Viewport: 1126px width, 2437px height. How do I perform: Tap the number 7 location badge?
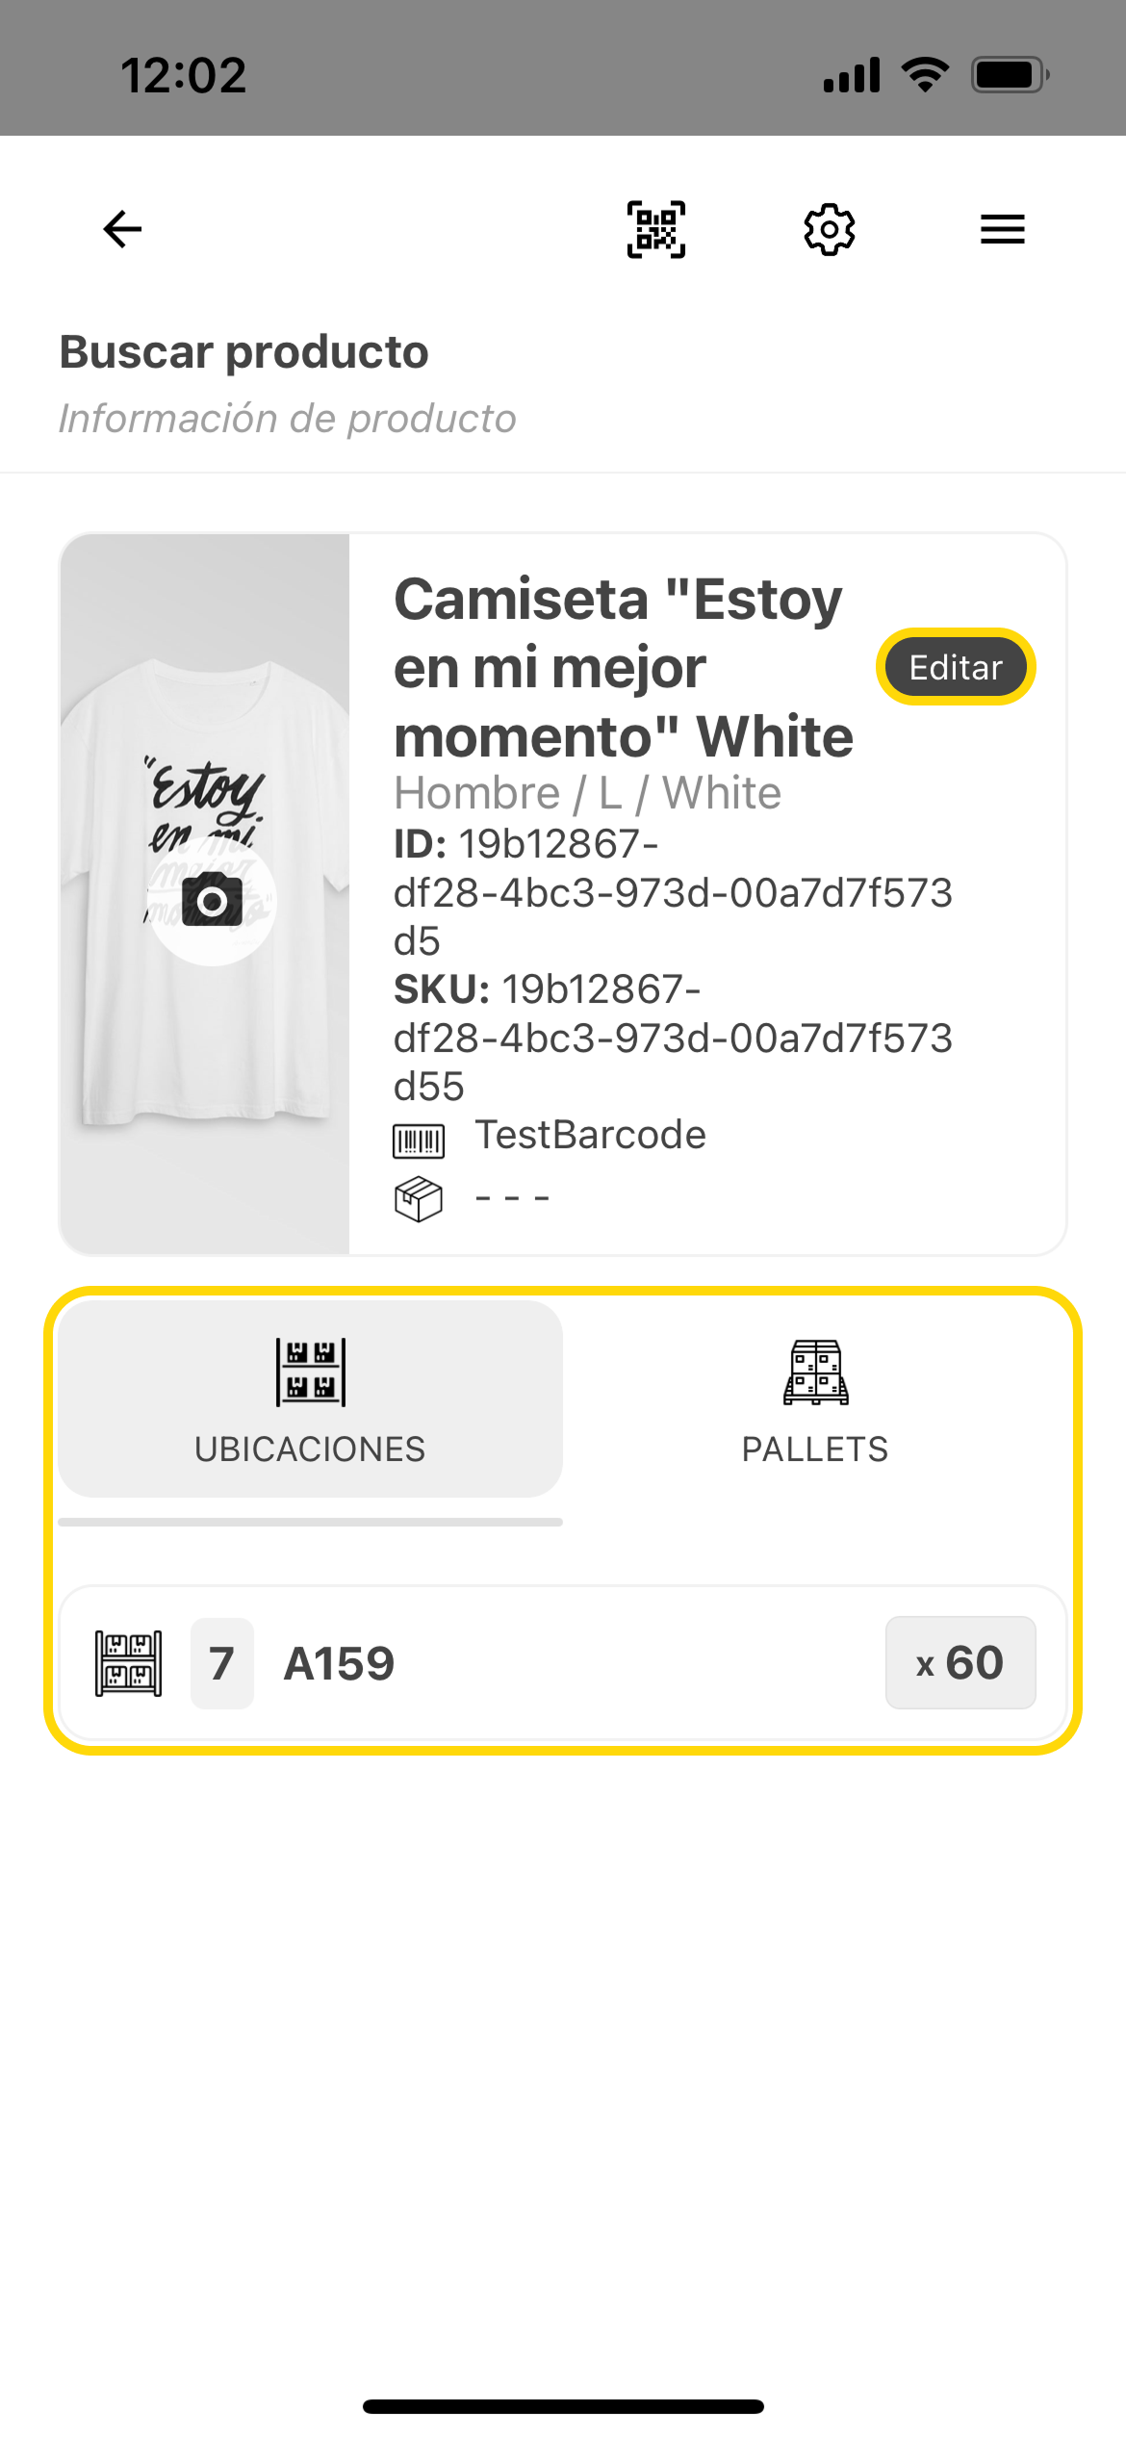pyautogui.click(x=222, y=1663)
